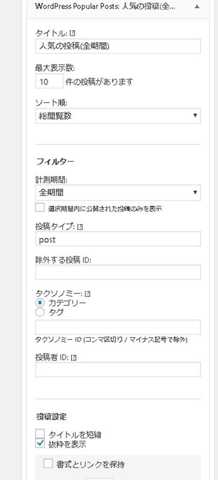Image resolution: width=218 pixels, height=480 pixels.
Task: Click the 除外する投稿 ID field
Action: point(118,272)
